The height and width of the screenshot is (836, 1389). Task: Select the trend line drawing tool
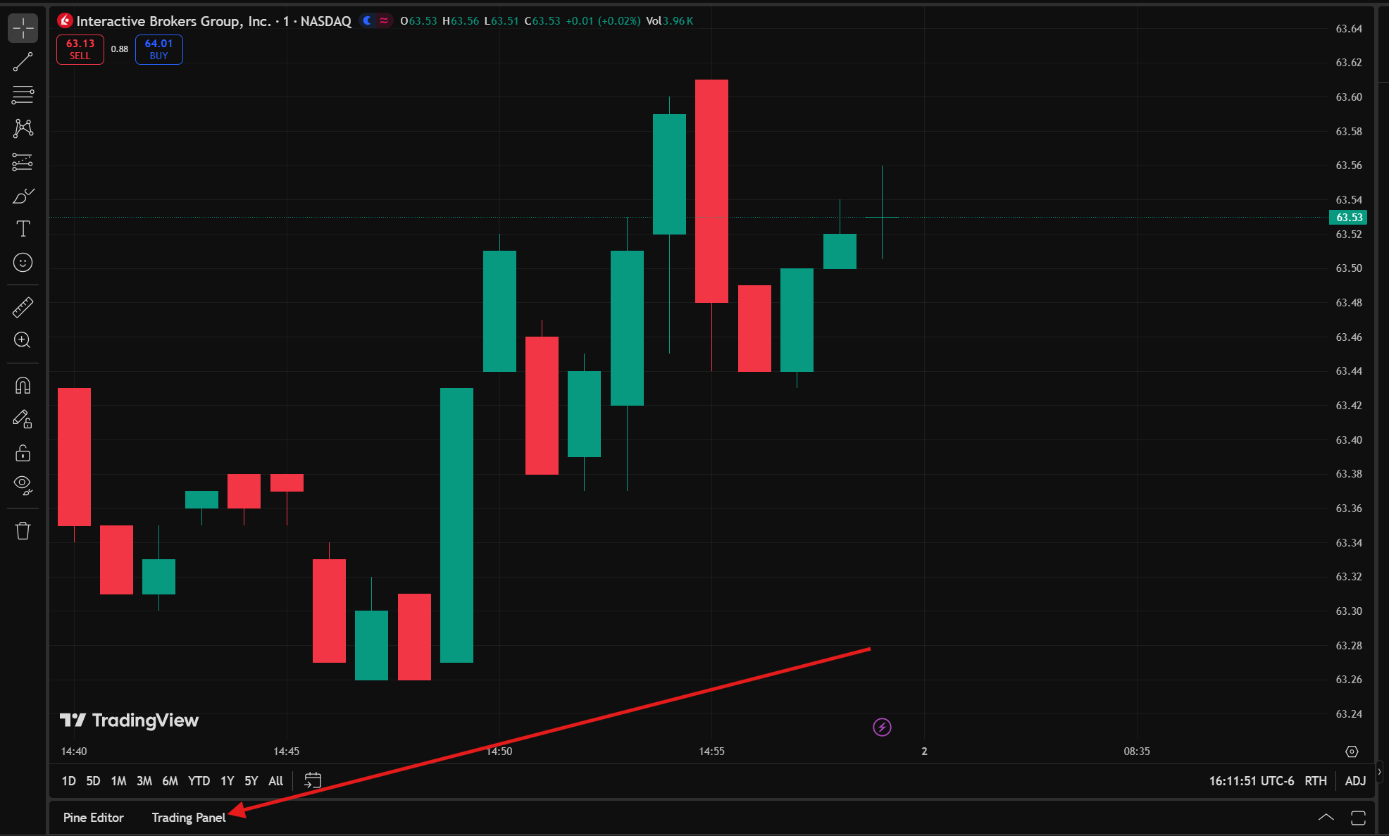[23, 62]
